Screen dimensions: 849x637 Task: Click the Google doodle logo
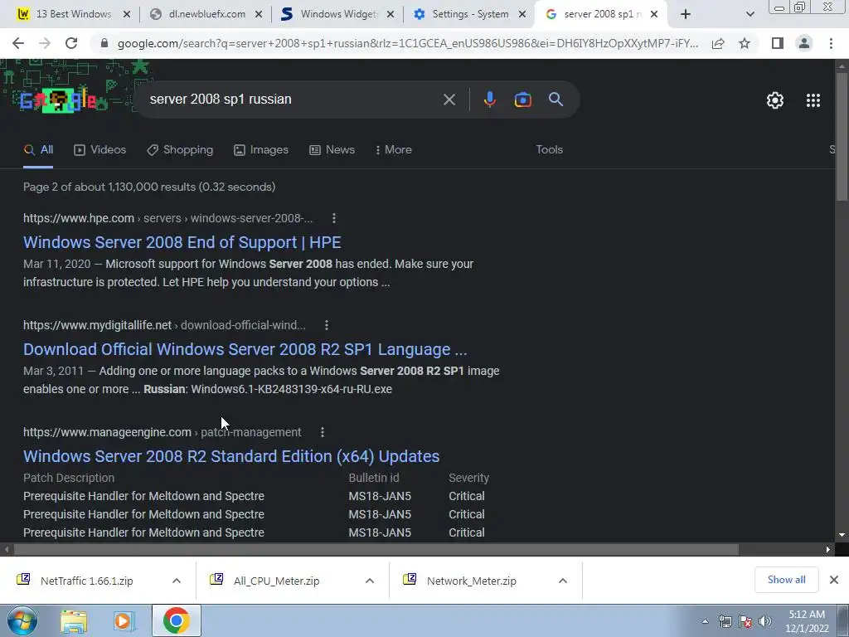click(57, 100)
